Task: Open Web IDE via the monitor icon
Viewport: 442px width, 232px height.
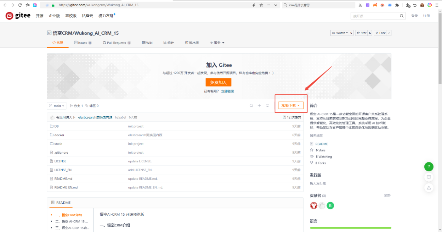Action: 267,105
